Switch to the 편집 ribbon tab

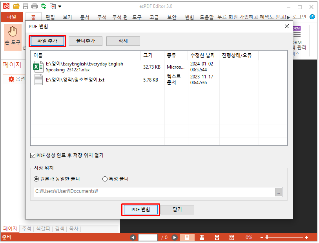[x=50, y=17]
